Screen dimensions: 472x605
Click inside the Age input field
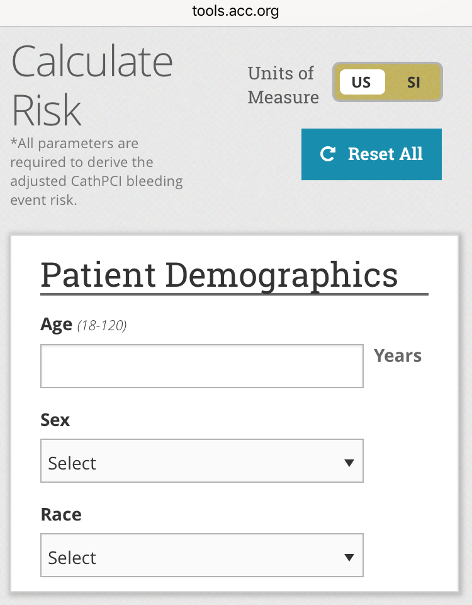click(x=201, y=366)
